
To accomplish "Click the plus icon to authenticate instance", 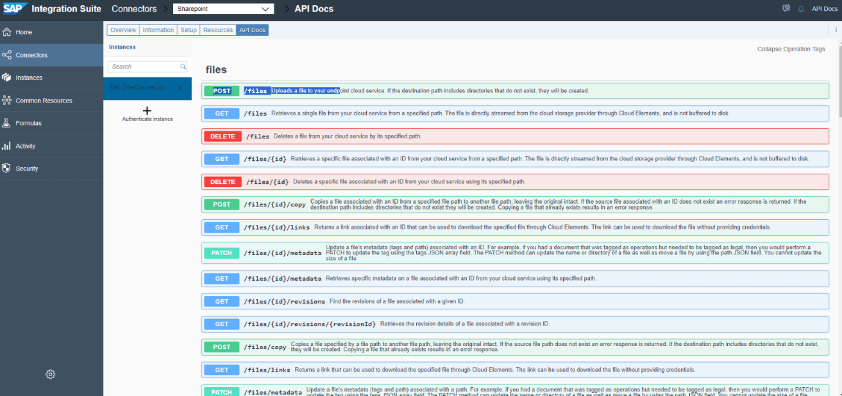I will 147,110.
